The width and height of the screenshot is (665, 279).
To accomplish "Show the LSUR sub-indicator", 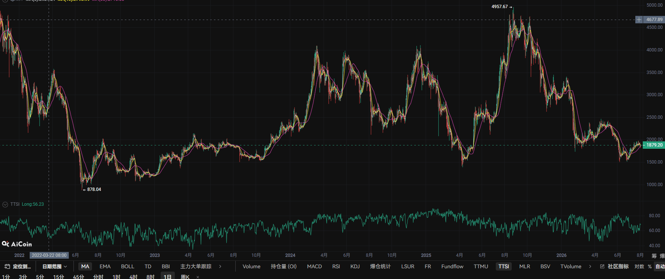I will point(408,266).
